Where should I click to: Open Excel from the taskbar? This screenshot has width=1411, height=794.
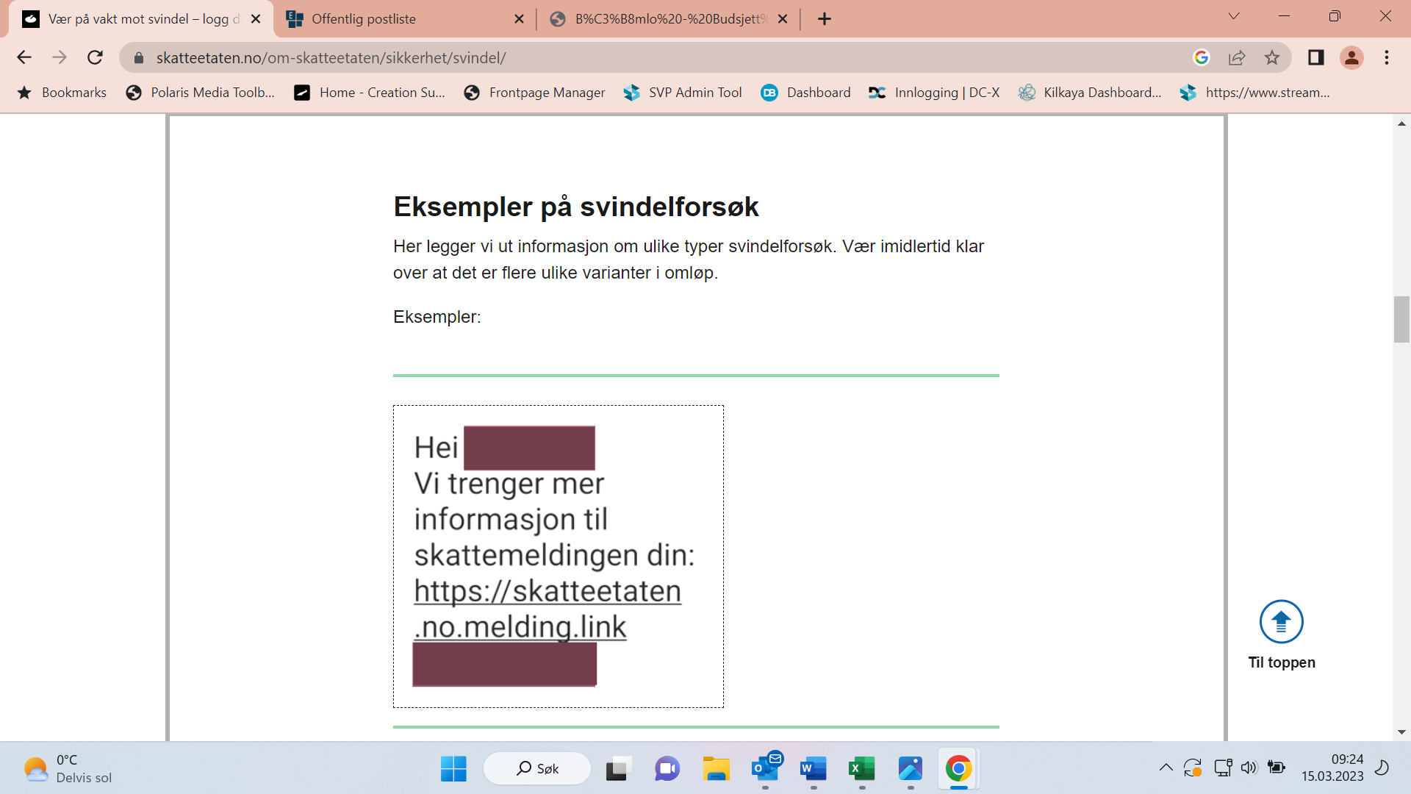pos(861,768)
